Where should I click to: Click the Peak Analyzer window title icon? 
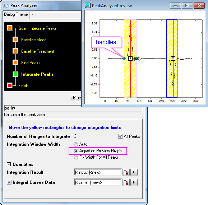[x=6, y=5]
